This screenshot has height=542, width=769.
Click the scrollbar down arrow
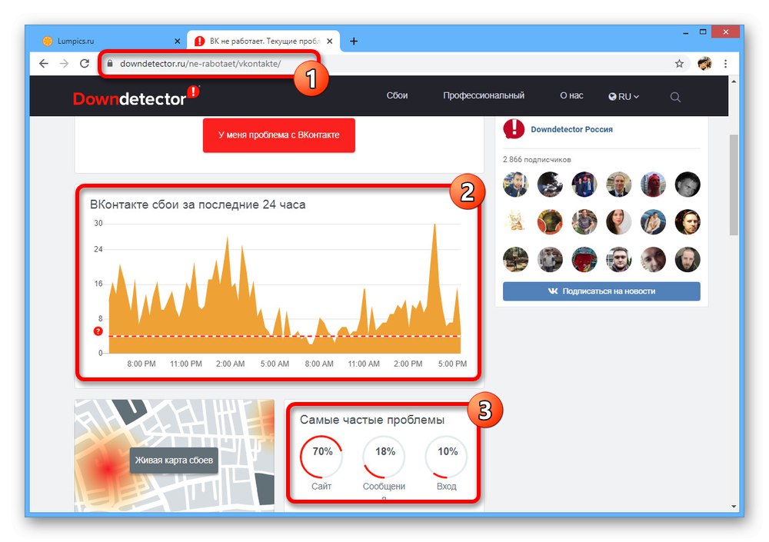click(734, 506)
